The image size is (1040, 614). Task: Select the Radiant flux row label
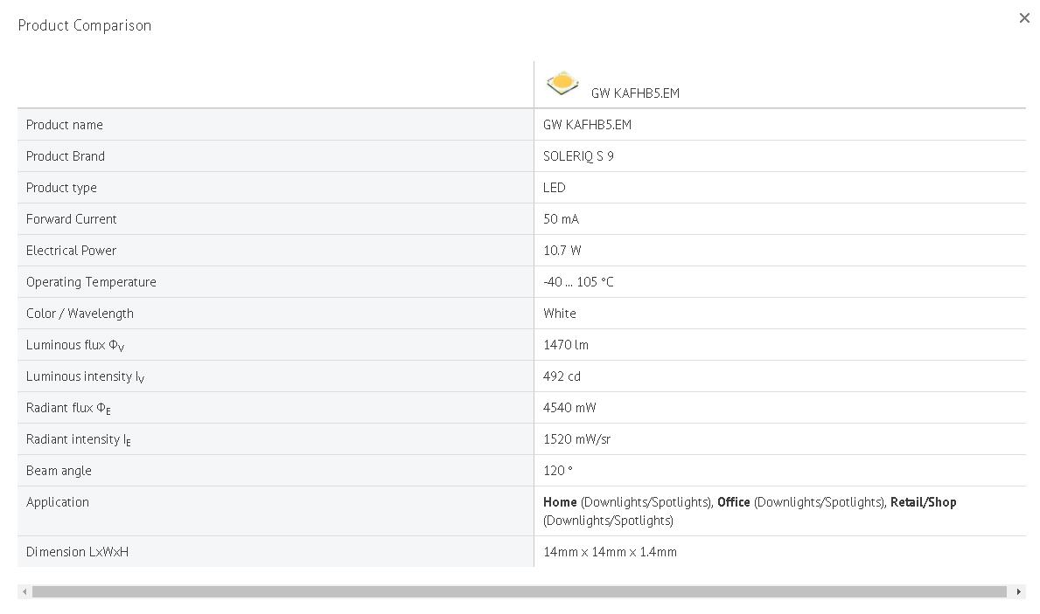point(68,408)
